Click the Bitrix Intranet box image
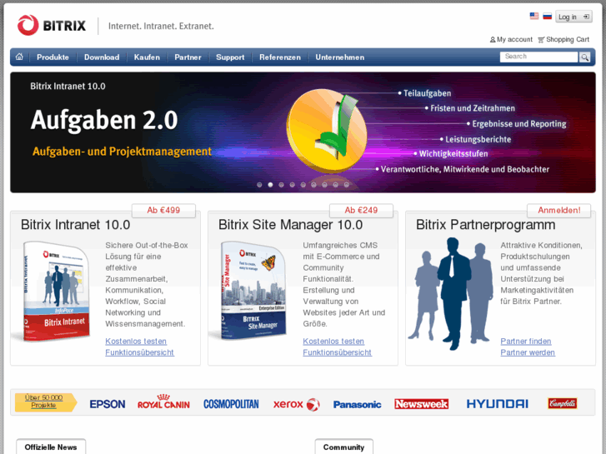606x454 pixels. tap(55, 291)
